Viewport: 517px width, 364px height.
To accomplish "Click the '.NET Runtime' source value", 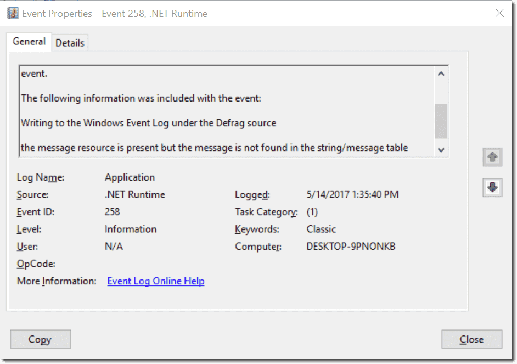I will 134,194.
